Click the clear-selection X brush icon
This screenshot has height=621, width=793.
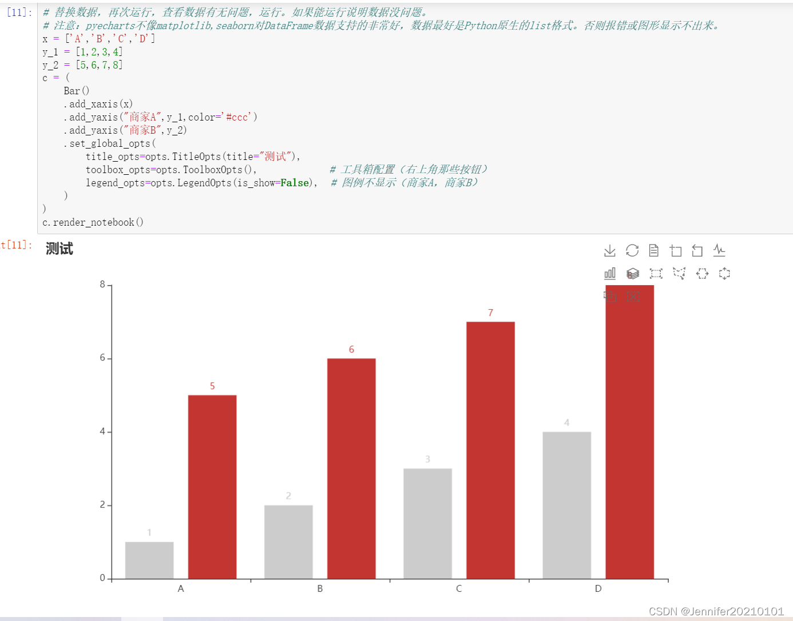point(633,296)
